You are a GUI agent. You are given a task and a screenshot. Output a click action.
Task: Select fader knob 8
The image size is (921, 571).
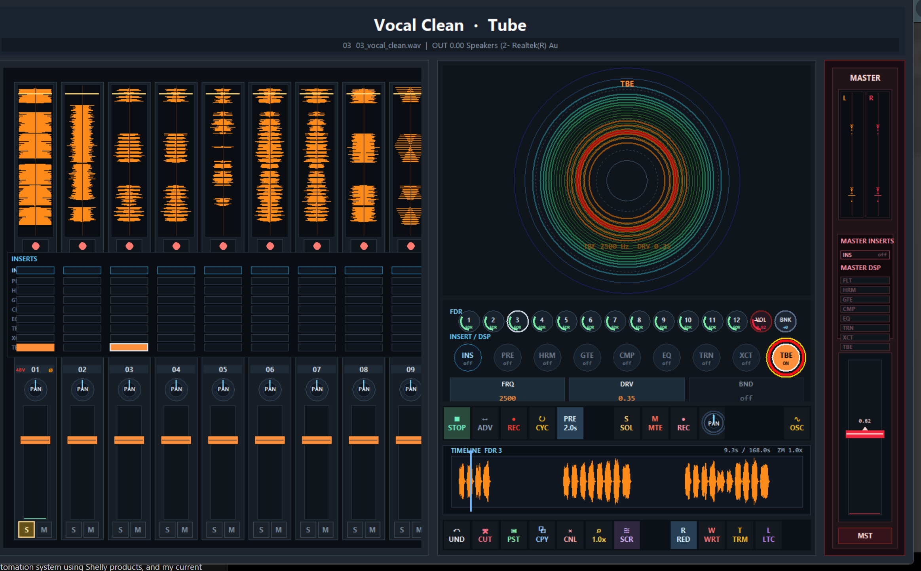click(639, 321)
